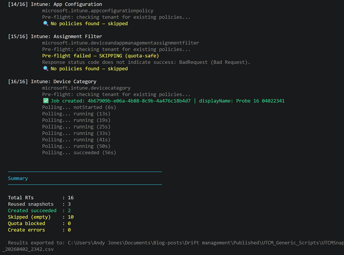This screenshot has width=344, height=255.
Task: Click the 'Skipped (empty)' summary row
Action: coord(41,217)
